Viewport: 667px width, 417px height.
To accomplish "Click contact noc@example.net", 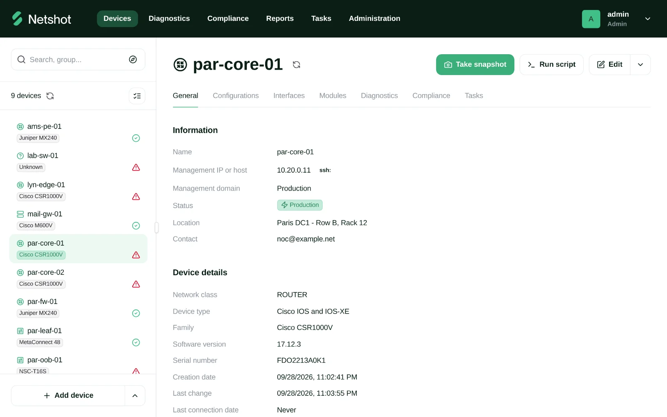I will 306,239.
